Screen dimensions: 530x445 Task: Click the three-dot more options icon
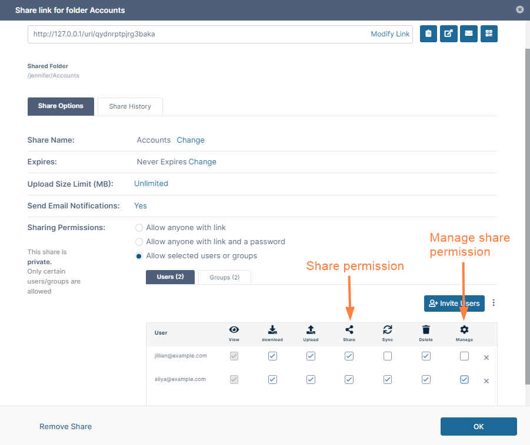[x=494, y=303]
